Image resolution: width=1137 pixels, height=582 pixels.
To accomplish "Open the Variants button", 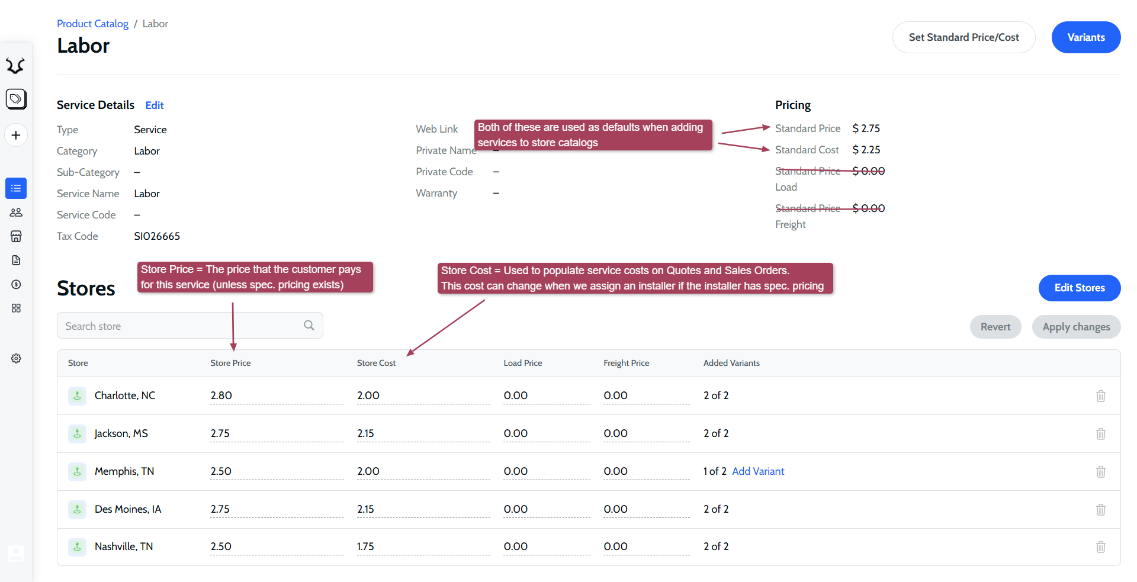I will (1085, 37).
